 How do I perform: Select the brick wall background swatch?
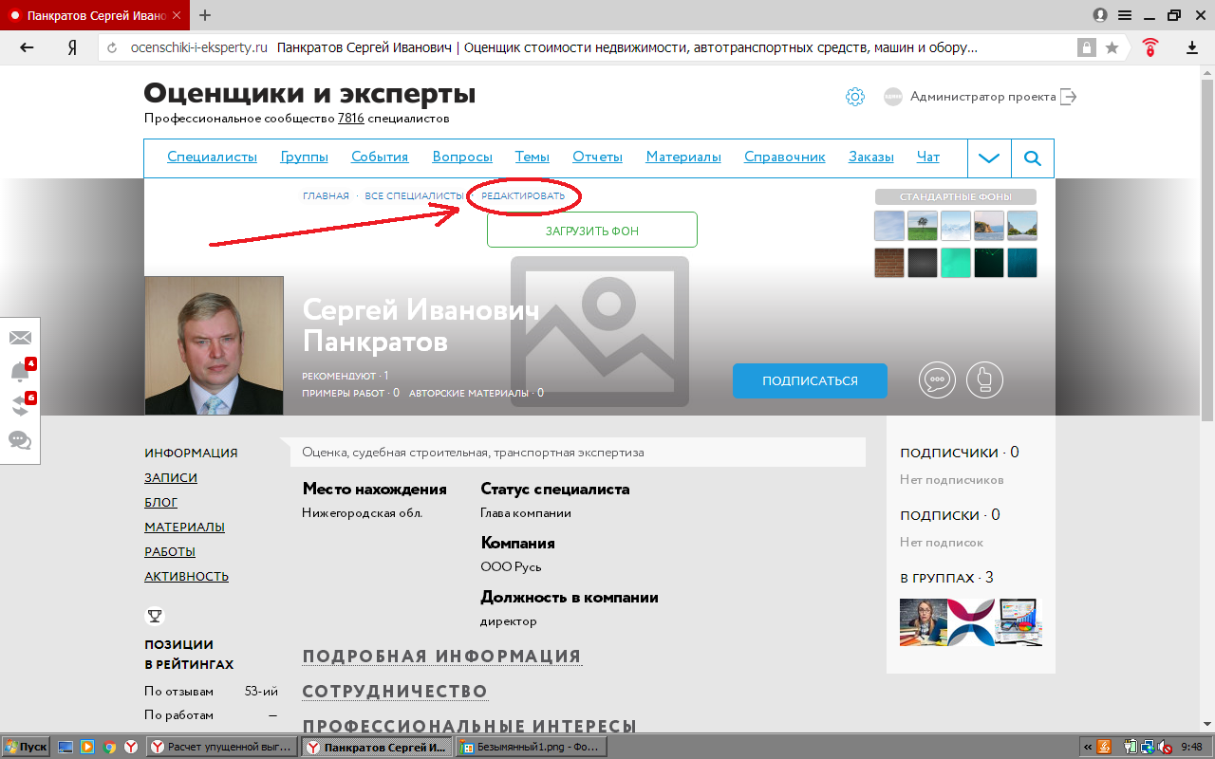coord(889,263)
